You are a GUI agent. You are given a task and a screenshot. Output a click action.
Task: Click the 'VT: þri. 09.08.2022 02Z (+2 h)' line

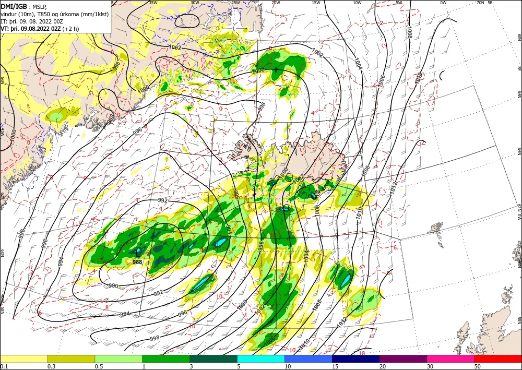coord(40,29)
